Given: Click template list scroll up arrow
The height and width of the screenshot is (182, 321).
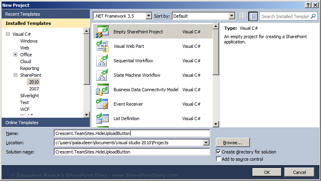Looking at the screenshot, I should (216, 26).
